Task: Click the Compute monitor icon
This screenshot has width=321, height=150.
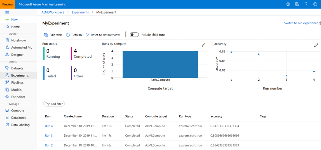Action: coord(7,110)
